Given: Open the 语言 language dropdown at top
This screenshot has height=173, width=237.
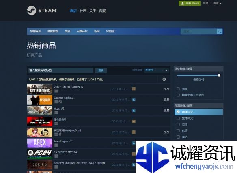Looking at the screenshot, I should 217,3.
